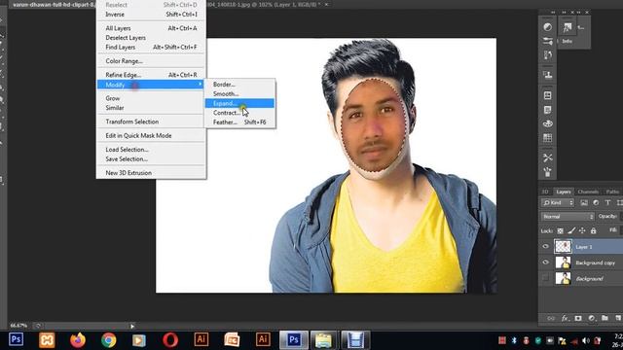Select Layer 1 thumbnail

click(x=563, y=246)
